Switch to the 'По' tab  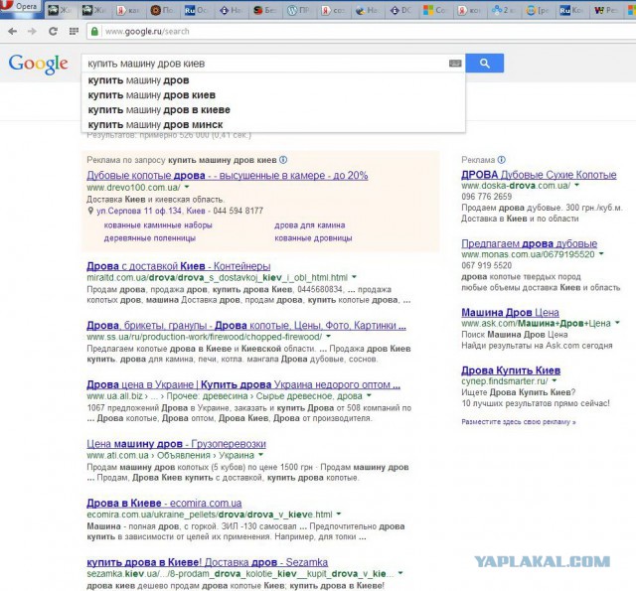tap(163, 10)
